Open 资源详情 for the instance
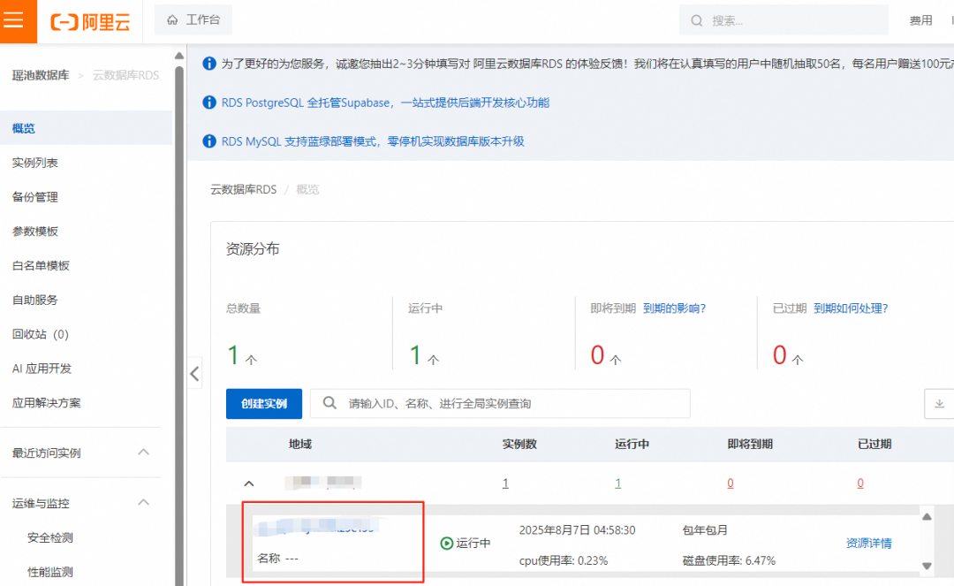 point(869,543)
